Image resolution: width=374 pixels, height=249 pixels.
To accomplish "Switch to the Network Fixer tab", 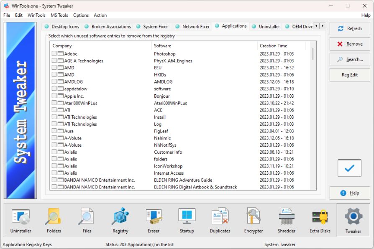I will point(192,26).
